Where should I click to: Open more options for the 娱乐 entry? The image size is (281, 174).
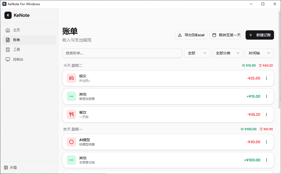click(x=267, y=78)
